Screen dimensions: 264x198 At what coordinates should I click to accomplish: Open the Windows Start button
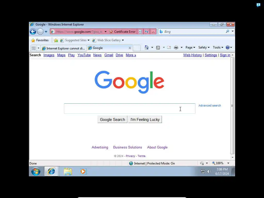click(36, 171)
